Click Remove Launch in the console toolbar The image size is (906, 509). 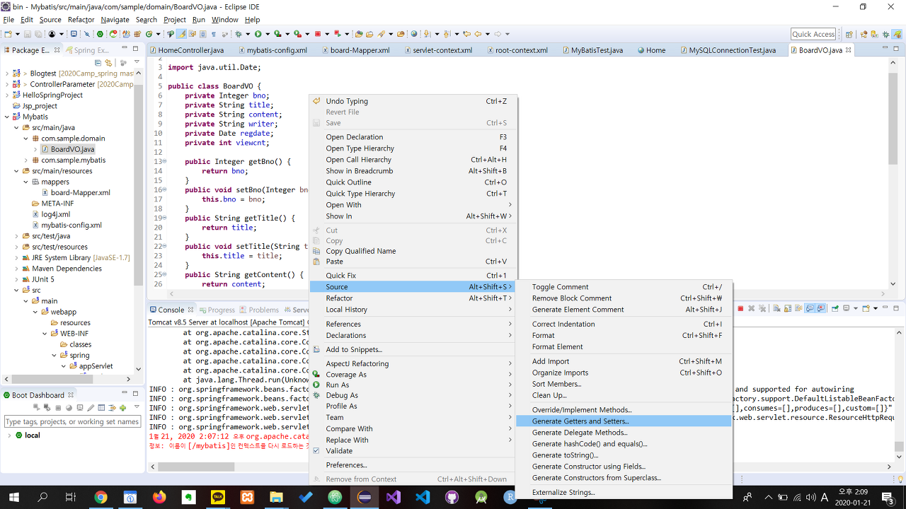tap(751, 309)
